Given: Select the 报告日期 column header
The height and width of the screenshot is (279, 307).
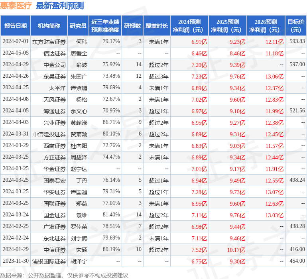Looking at the screenshot, I should point(16,26).
